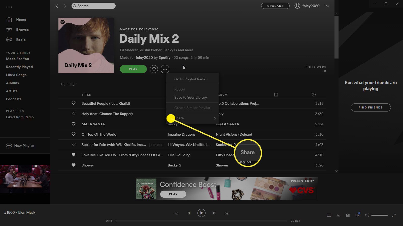Change playback speed 1x
The image size is (403, 226).
[338, 215]
